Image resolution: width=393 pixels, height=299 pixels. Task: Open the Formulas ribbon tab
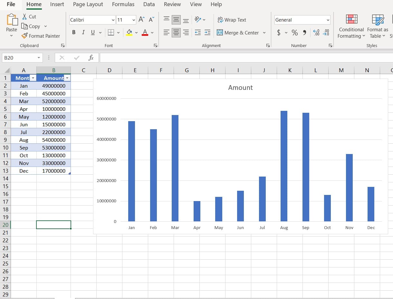click(x=123, y=5)
